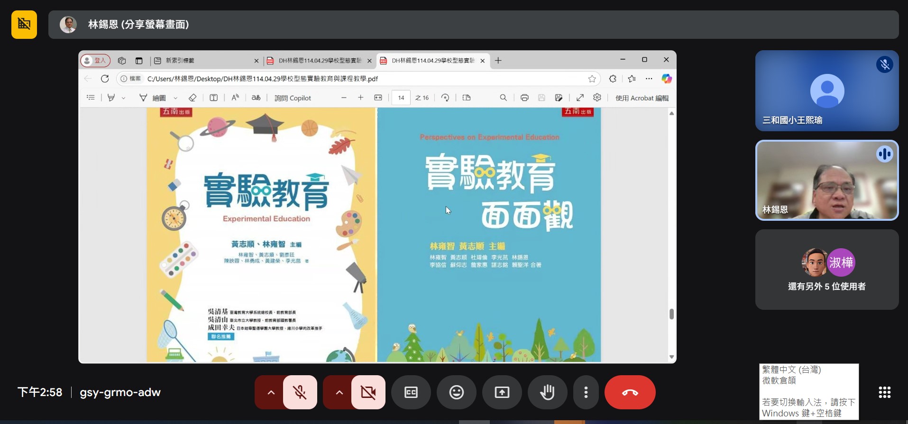Leave the call with red hang-up button

point(630,392)
